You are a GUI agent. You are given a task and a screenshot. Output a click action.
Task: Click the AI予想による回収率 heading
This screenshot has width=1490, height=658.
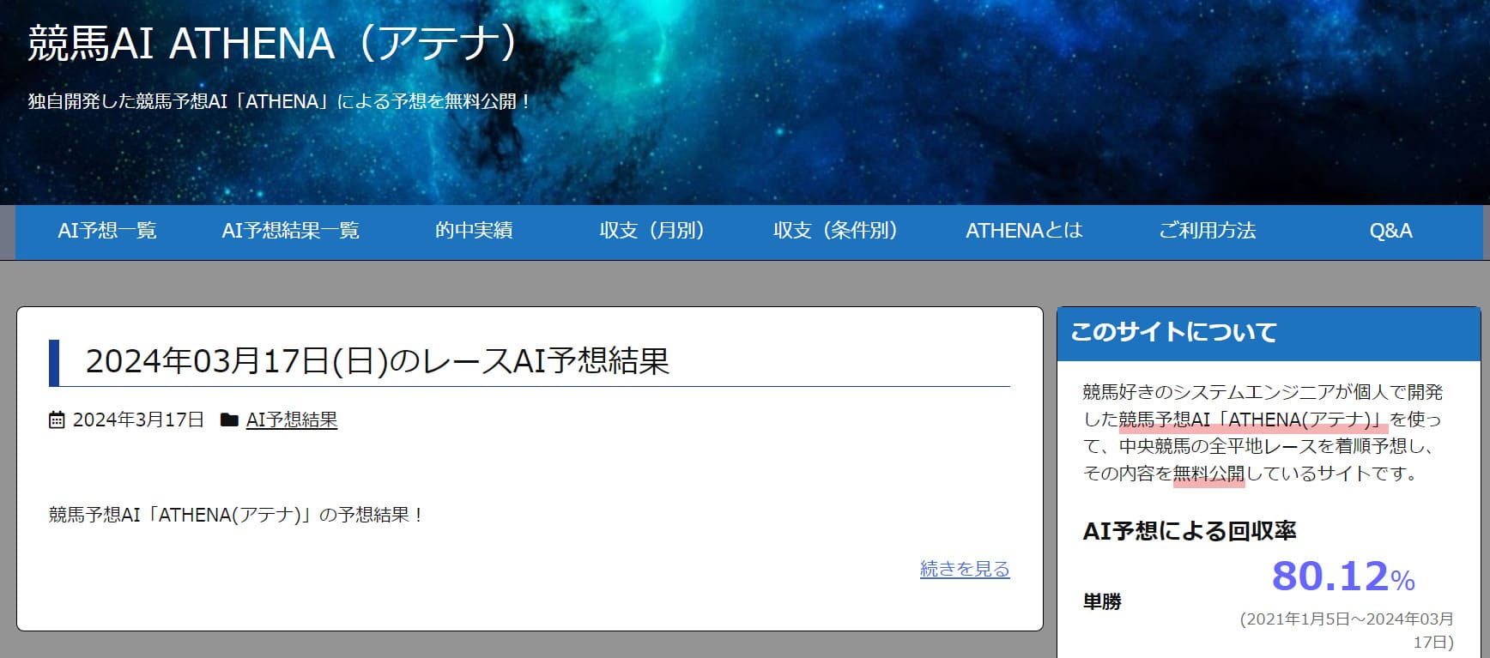(1190, 531)
